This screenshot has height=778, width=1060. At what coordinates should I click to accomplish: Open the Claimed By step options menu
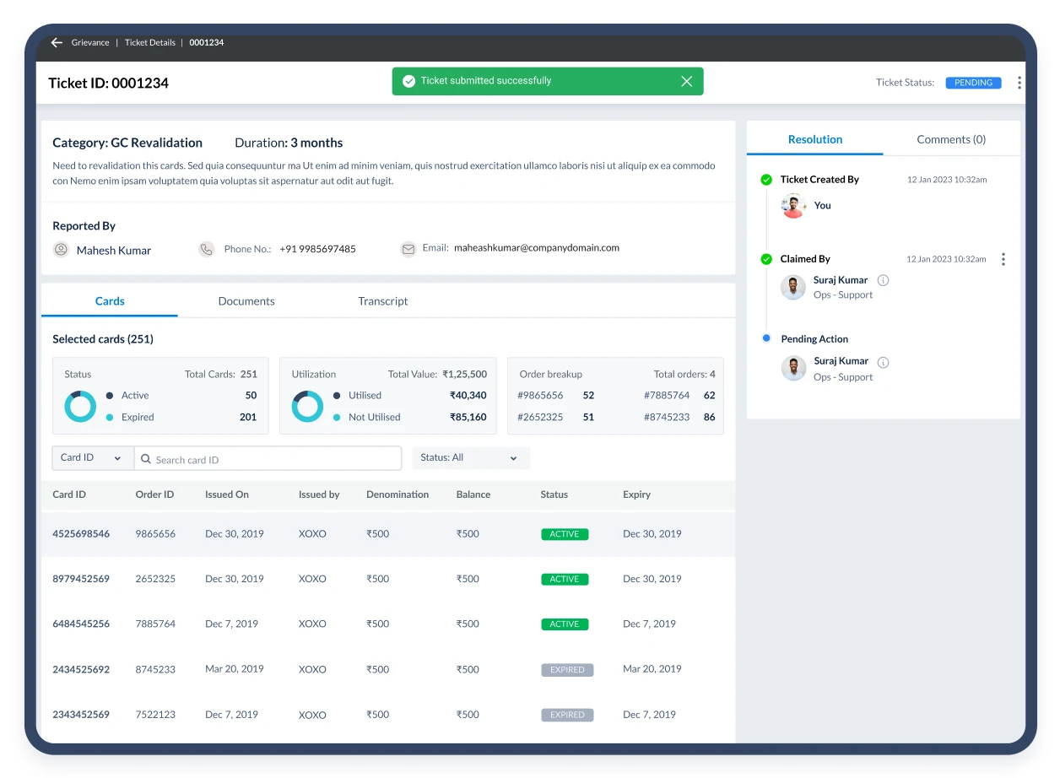pos(1003,259)
